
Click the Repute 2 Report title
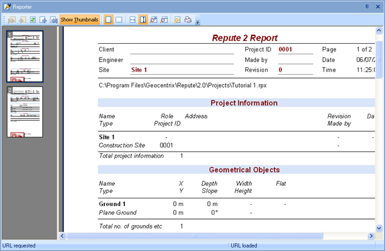tap(245, 38)
